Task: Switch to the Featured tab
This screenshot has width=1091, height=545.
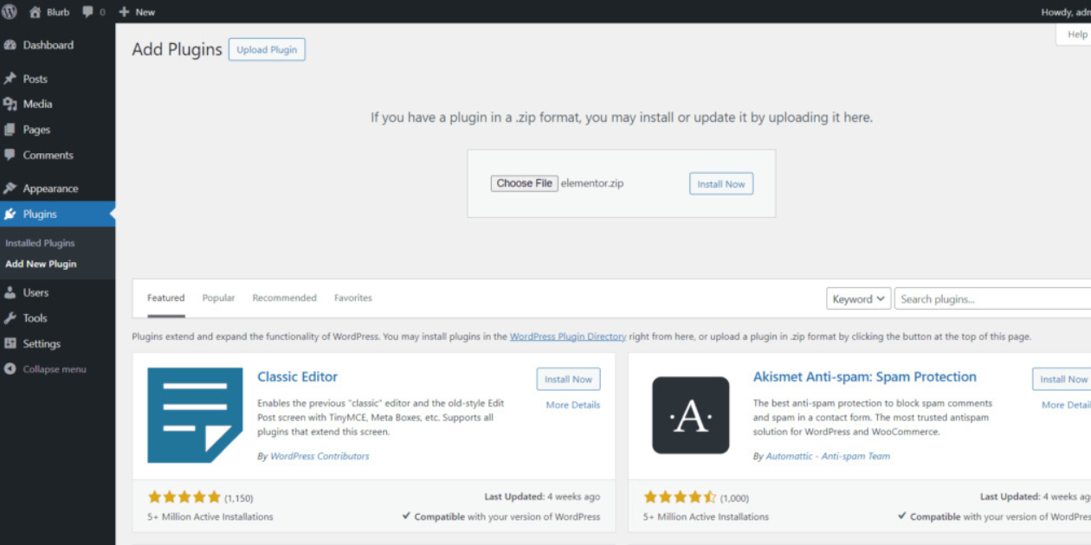Action: point(165,298)
